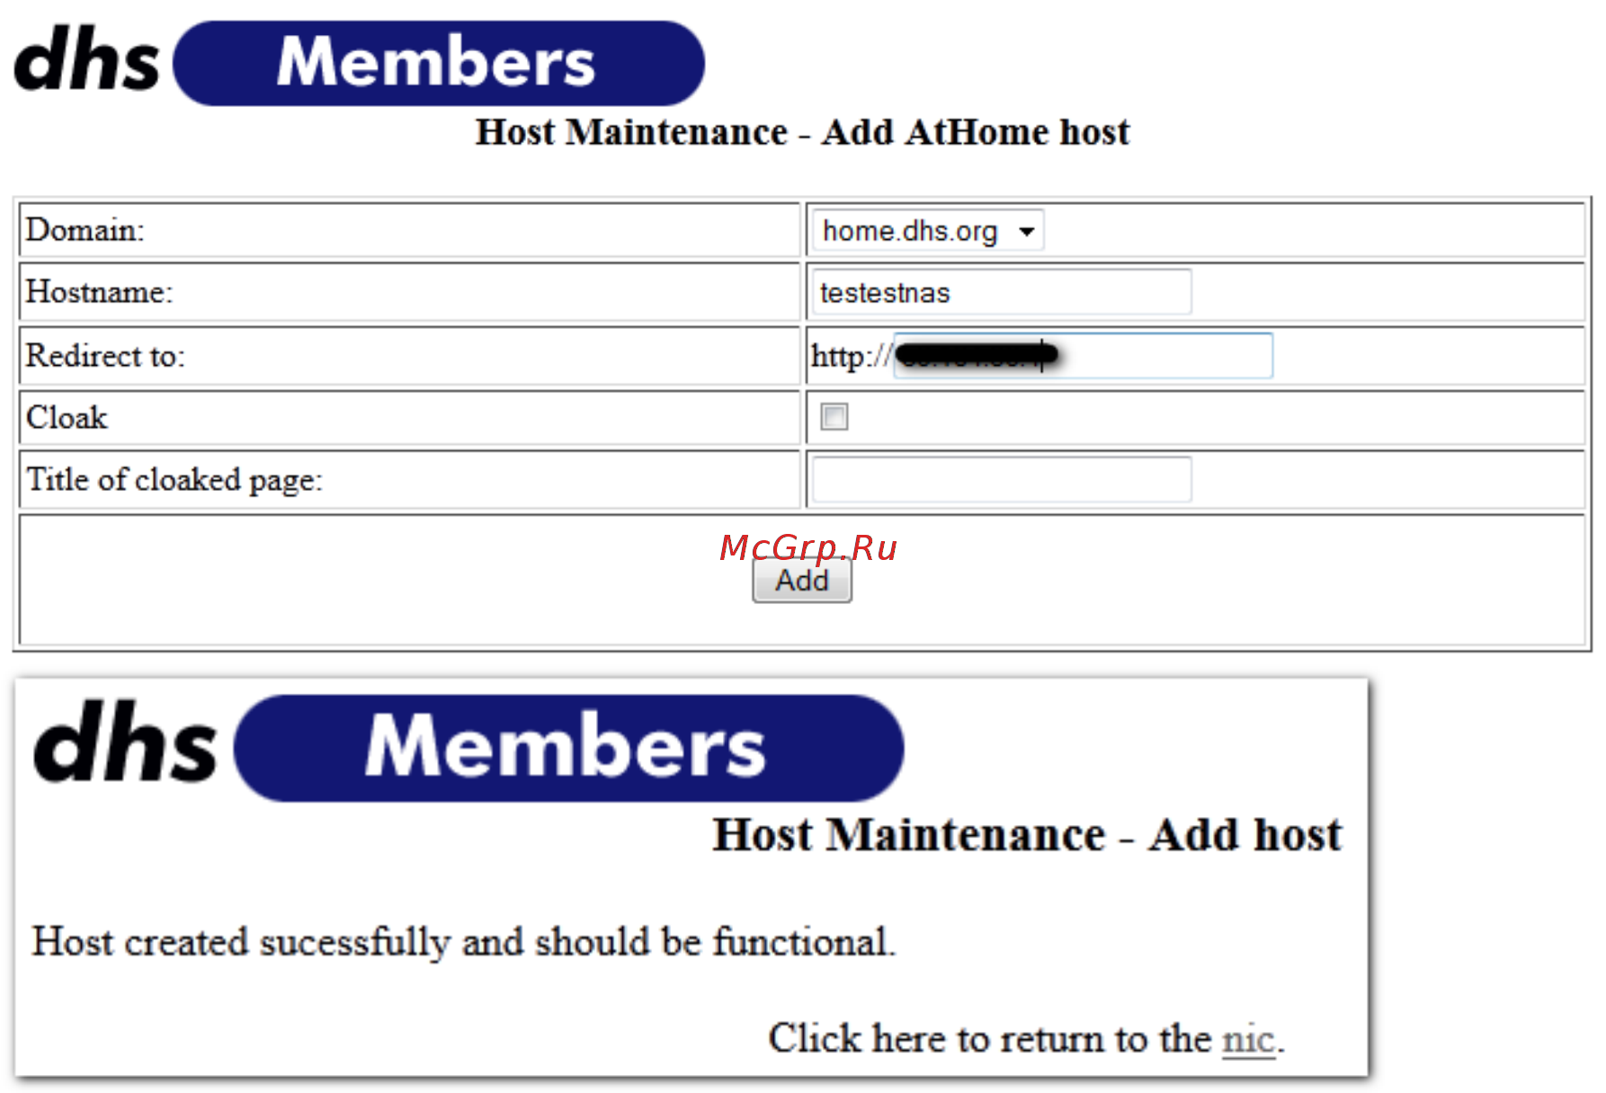Click the Domain: label
The image size is (1606, 1093).
tap(85, 230)
